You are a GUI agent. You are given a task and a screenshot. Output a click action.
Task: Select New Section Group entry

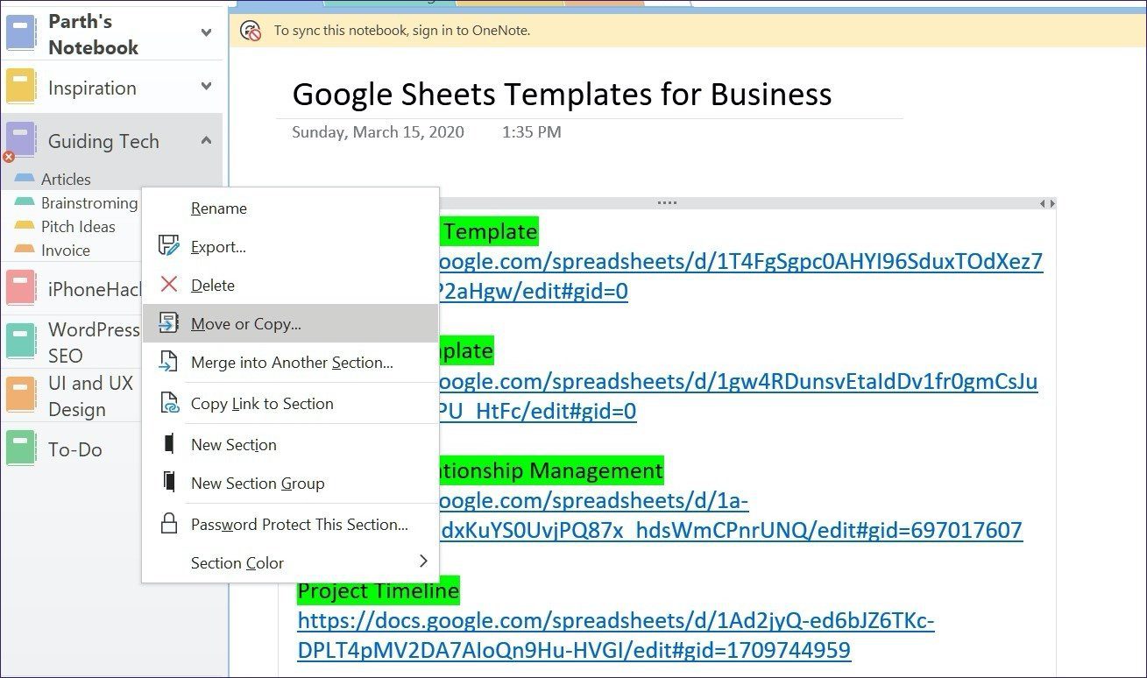pos(290,483)
